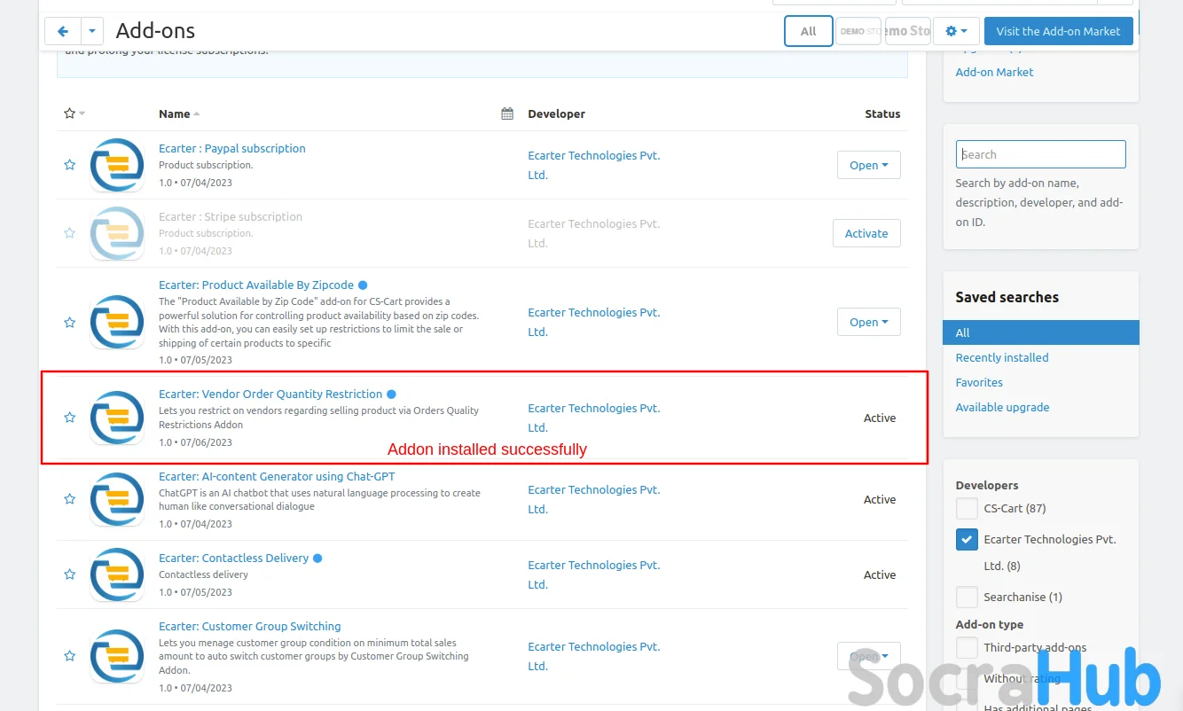Uncheck Ecarter Technologies developer filter
Viewport: 1183px width, 711px height.
point(967,539)
